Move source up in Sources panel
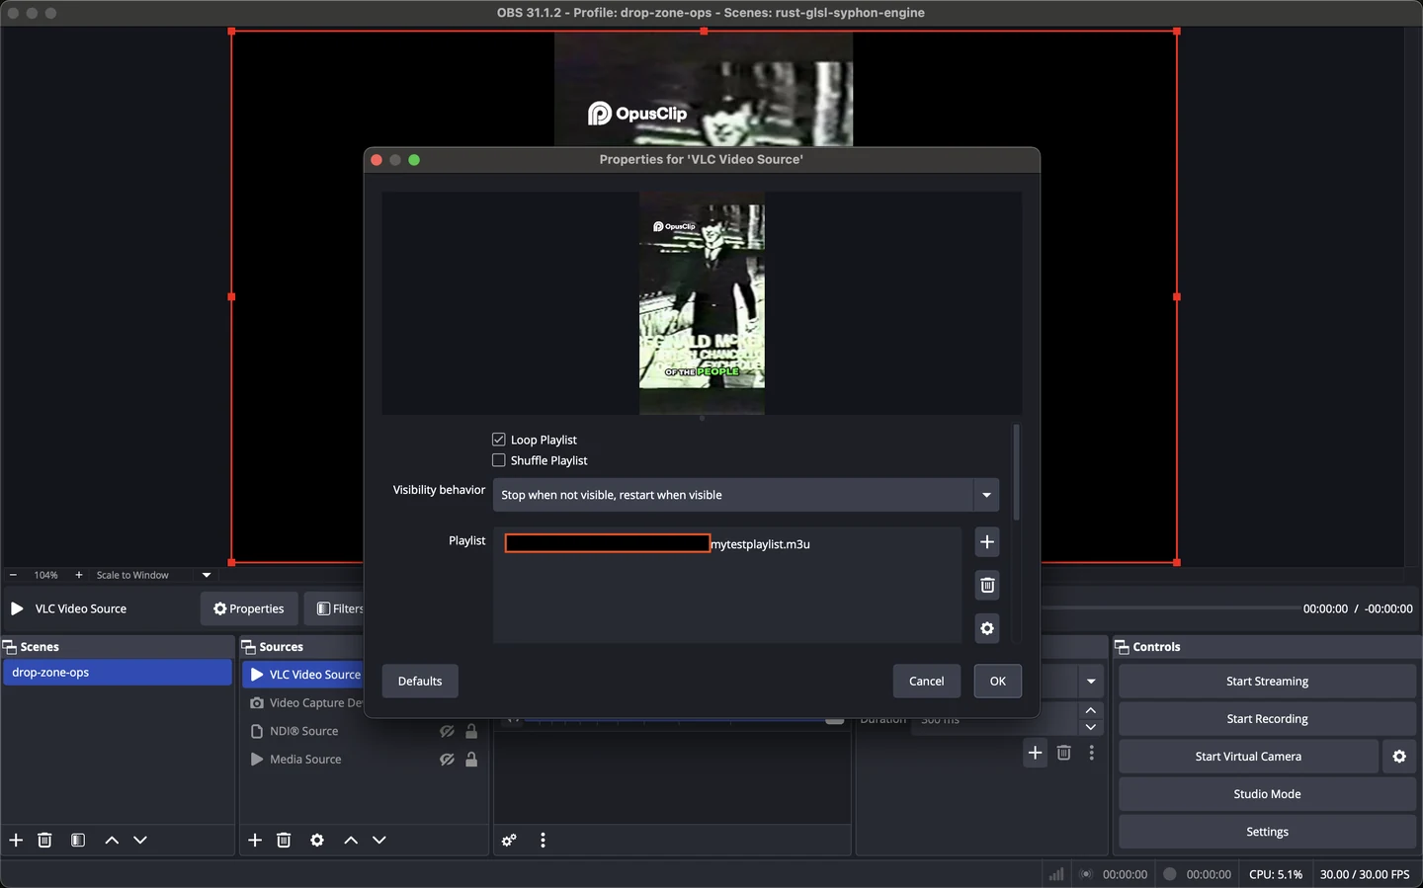 (351, 841)
